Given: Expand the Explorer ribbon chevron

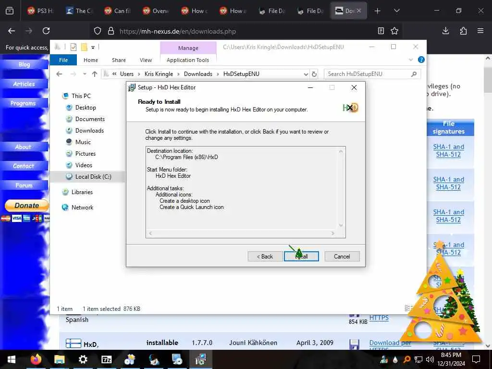Looking at the screenshot, I should pos(411,60).
